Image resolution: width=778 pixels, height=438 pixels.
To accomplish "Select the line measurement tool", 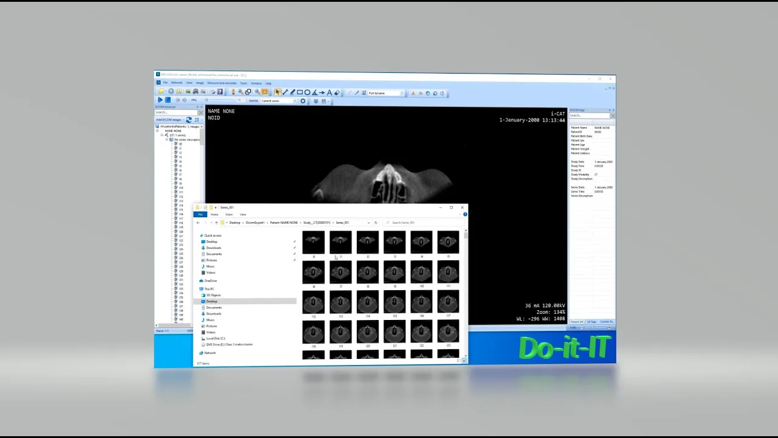I will click(285, 92).
